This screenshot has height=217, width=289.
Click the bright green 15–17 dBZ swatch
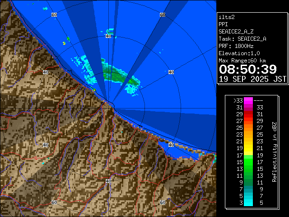tap(248, 161)
